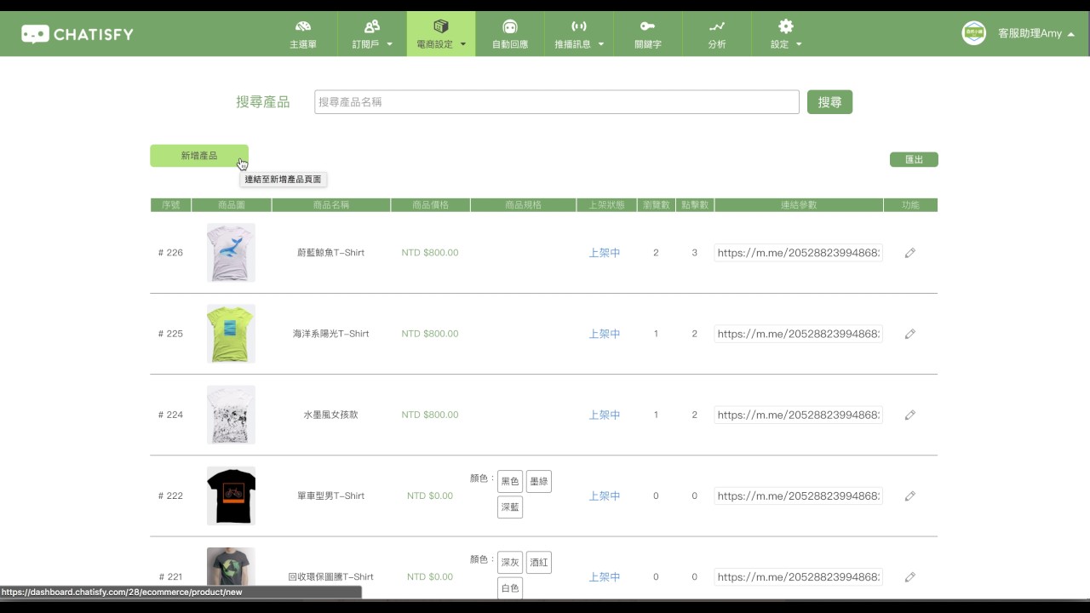This screenshot has height=613, width=1090.
Task: Select the m.me link field for #226
Action: click(799, 253)
